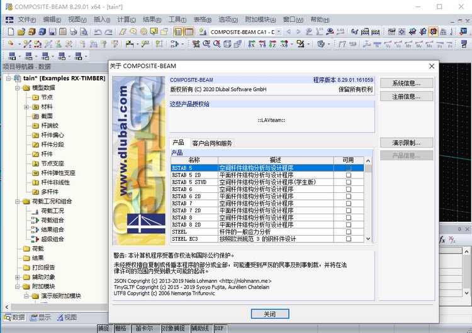Expand the 辅助对象 tree node
Screen dimensions: 472x333
pyautogui.click(x=17, y=277)
